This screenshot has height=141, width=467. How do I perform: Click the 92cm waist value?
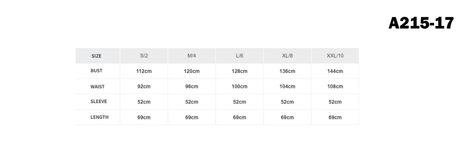coord(144,86)
